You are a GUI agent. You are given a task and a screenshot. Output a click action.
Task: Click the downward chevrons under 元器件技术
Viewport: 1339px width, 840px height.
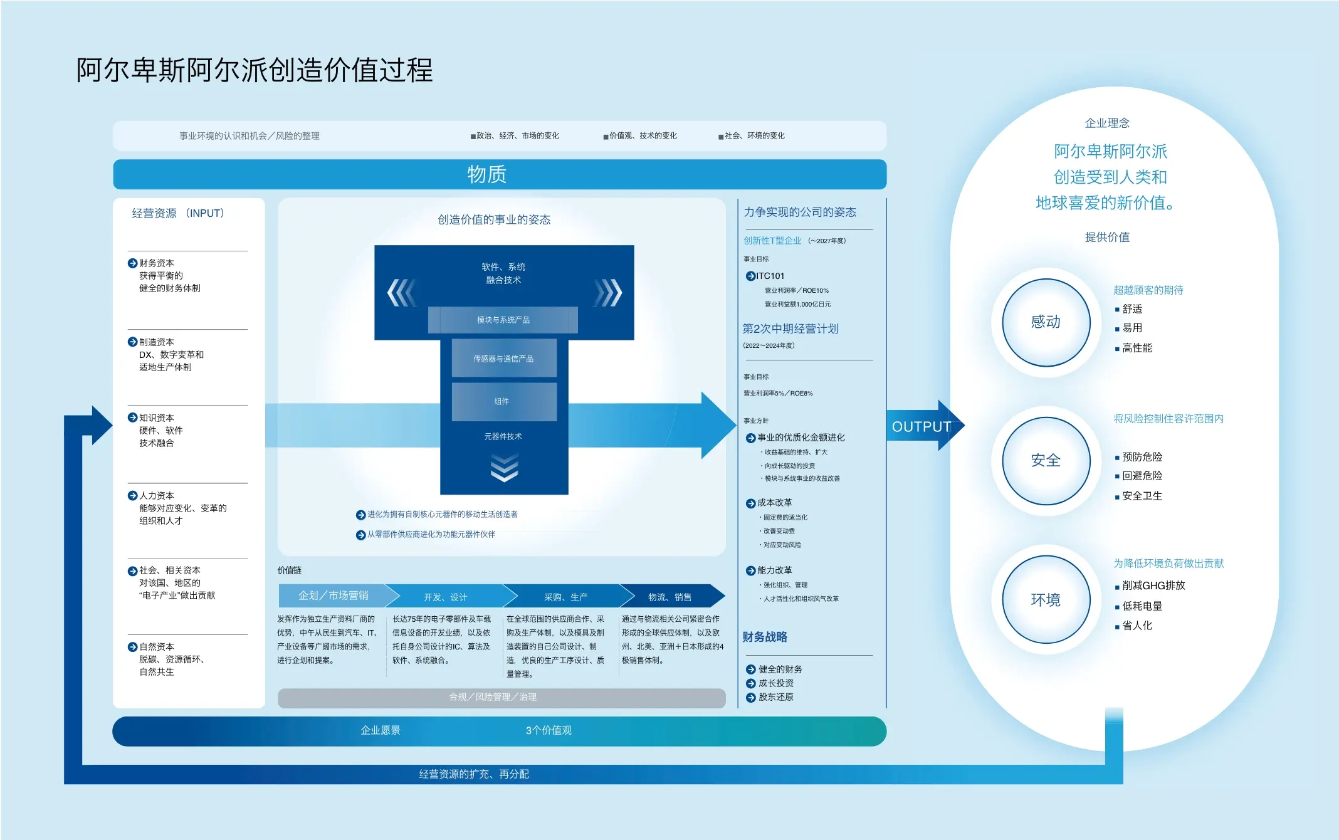(x=504, y=468)
